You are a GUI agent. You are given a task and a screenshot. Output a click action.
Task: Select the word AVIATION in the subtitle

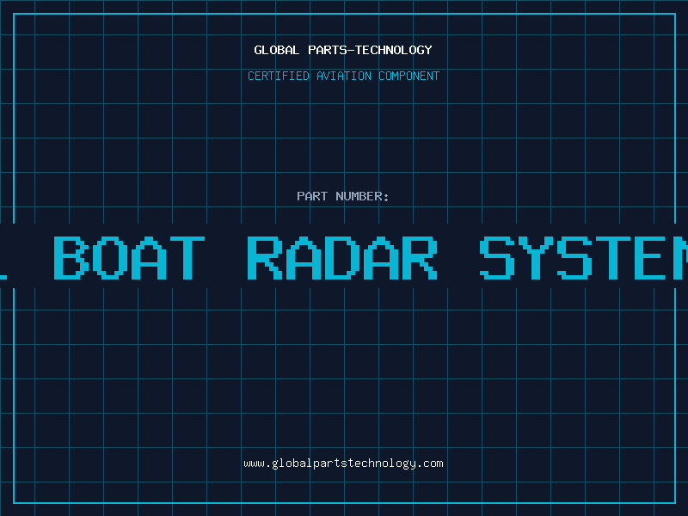click(x=344, y=76)
